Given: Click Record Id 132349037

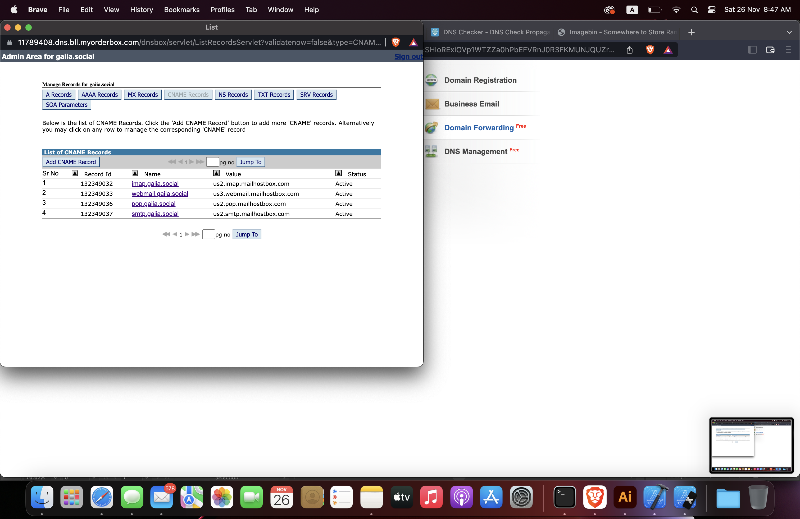Looking at the screenshot, I should [97, 214].
